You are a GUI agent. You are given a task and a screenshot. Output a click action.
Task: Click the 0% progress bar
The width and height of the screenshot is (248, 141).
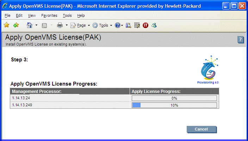(174, 98)
